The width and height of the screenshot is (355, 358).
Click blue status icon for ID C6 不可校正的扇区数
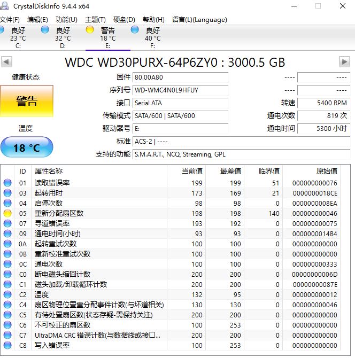coord(7,325)
